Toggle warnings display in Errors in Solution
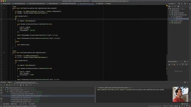 [x=174, y=64]
